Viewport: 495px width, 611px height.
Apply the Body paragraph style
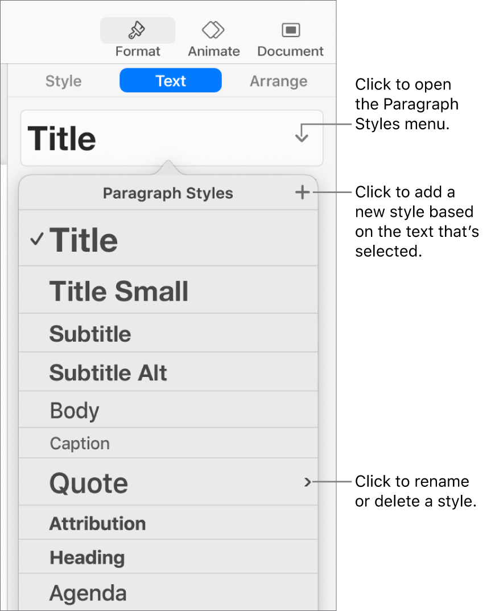click(x=75, y=411)
